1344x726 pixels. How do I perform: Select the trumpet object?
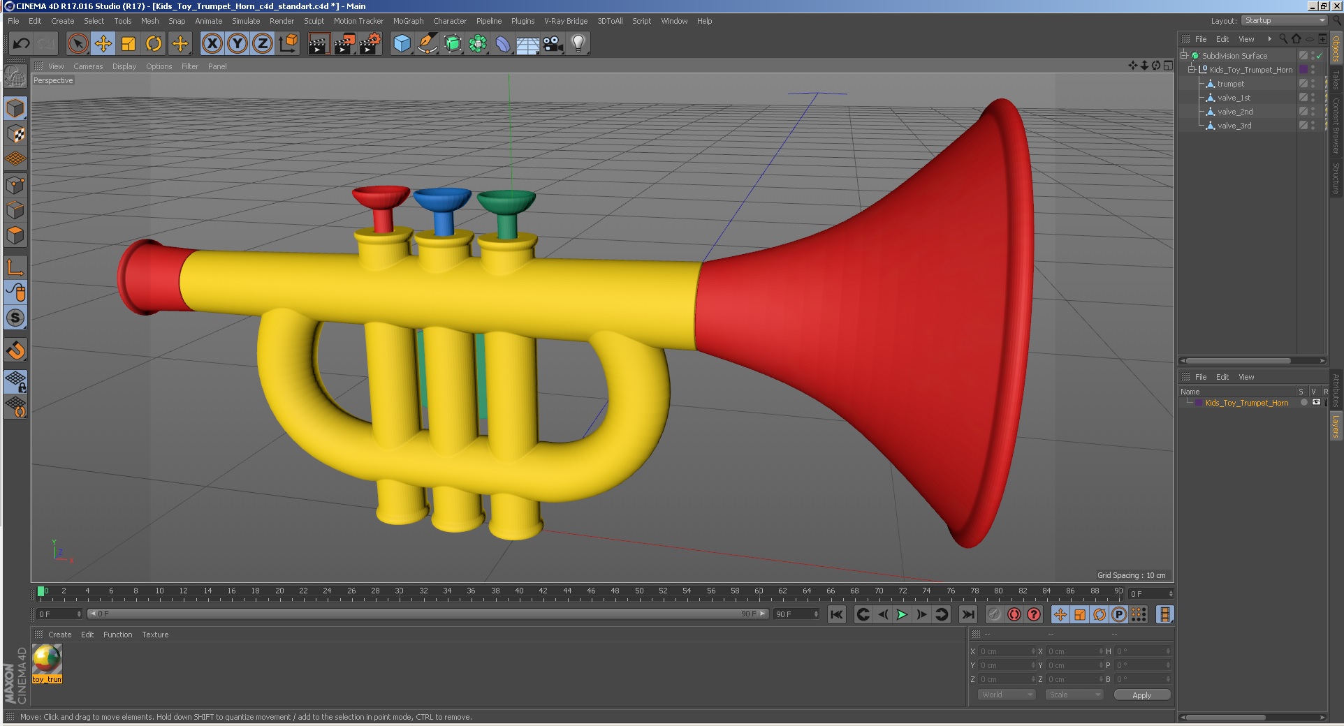click(x=1230, y=84)
